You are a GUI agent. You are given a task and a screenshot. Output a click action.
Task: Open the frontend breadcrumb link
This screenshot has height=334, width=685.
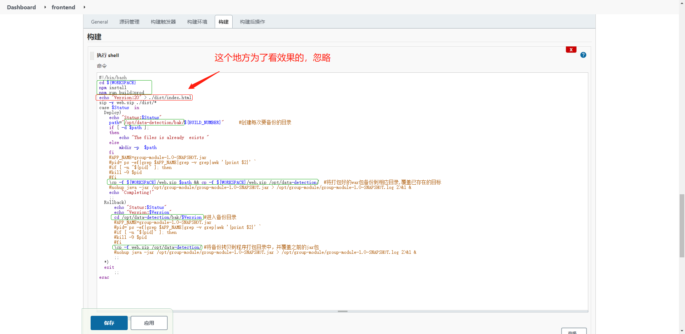pyautogui.click(x=64, y=7)
